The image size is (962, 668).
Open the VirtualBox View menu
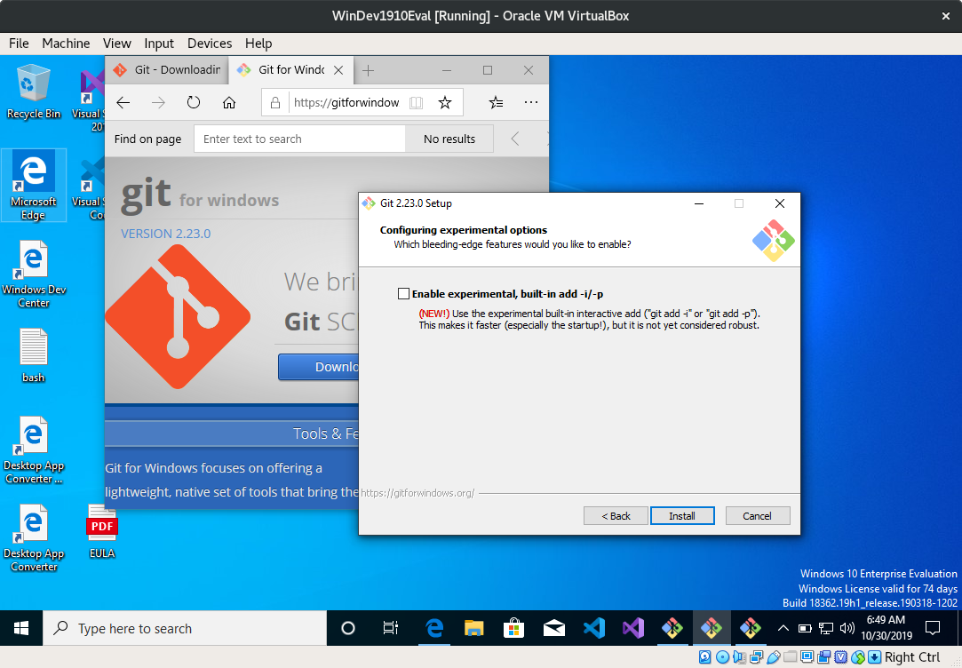coord(116,44)
